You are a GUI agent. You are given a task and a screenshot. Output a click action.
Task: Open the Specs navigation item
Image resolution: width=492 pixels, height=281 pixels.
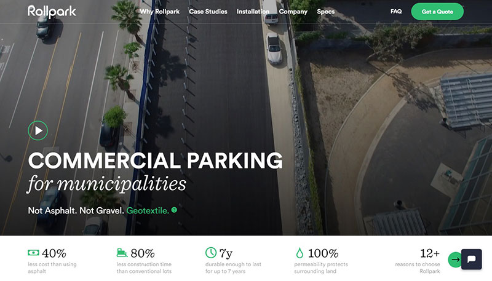pyautogui.click(x=326, y=12)
